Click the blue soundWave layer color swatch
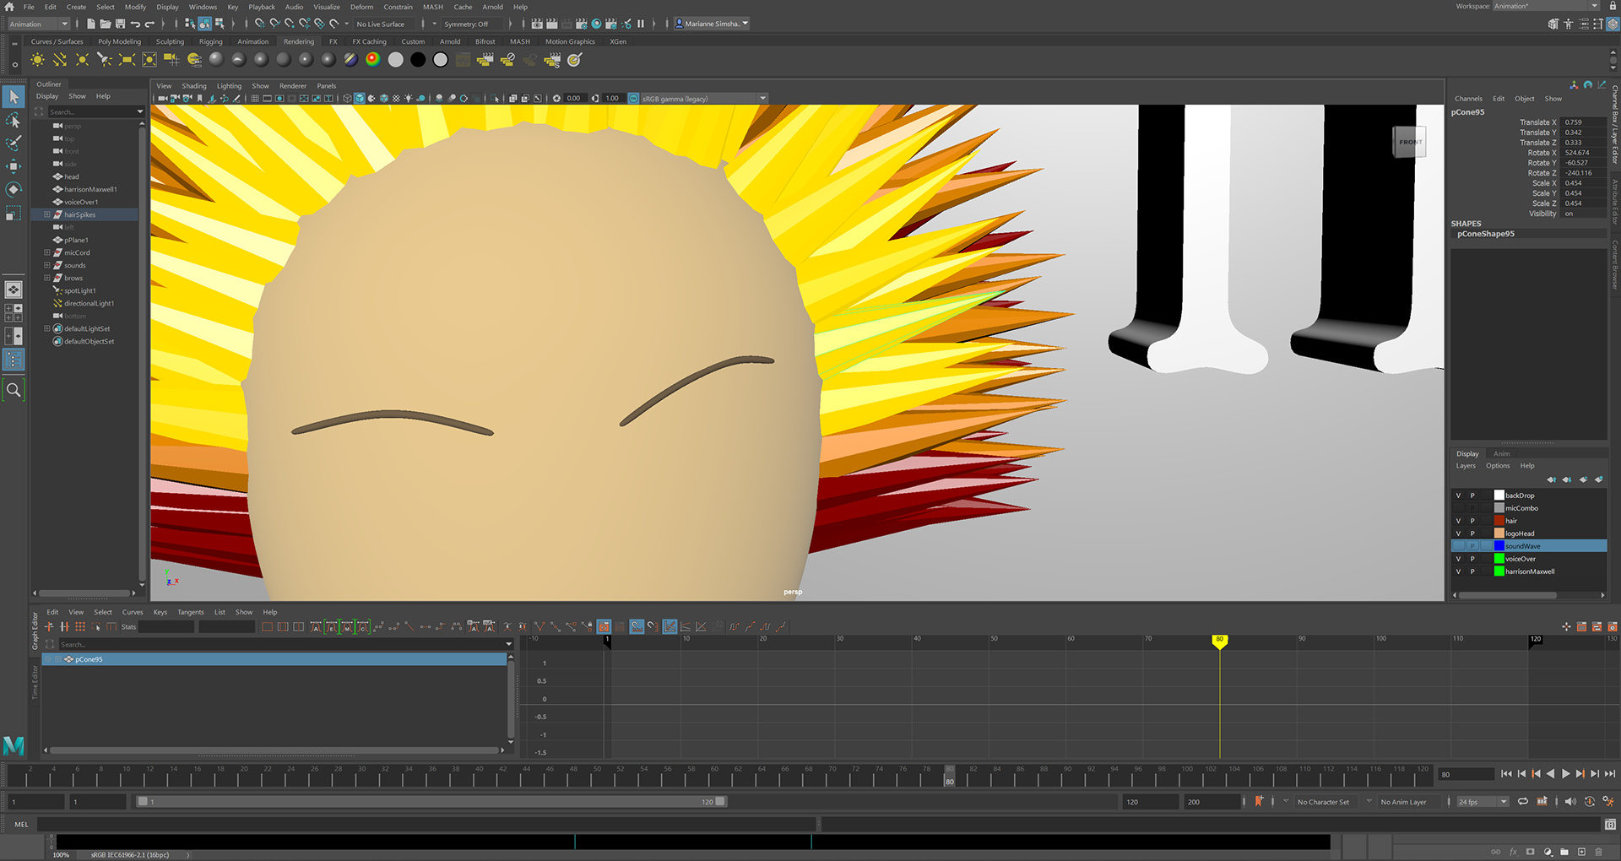Screen dimensions: 1621x861 coord(1499,546)
